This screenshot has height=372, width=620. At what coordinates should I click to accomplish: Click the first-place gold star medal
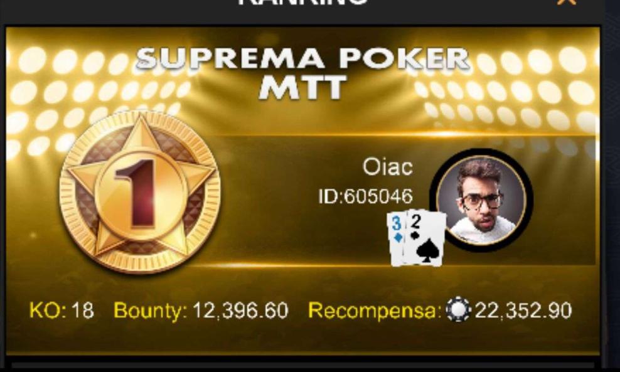coord(140,192)
